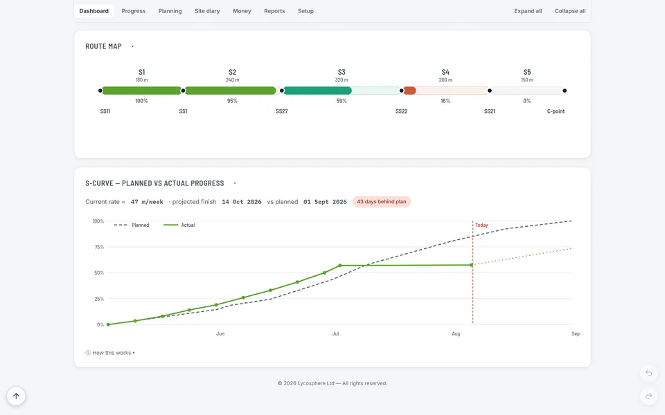
Task: Click the C-point route end dot
Action: click(565, 91)
